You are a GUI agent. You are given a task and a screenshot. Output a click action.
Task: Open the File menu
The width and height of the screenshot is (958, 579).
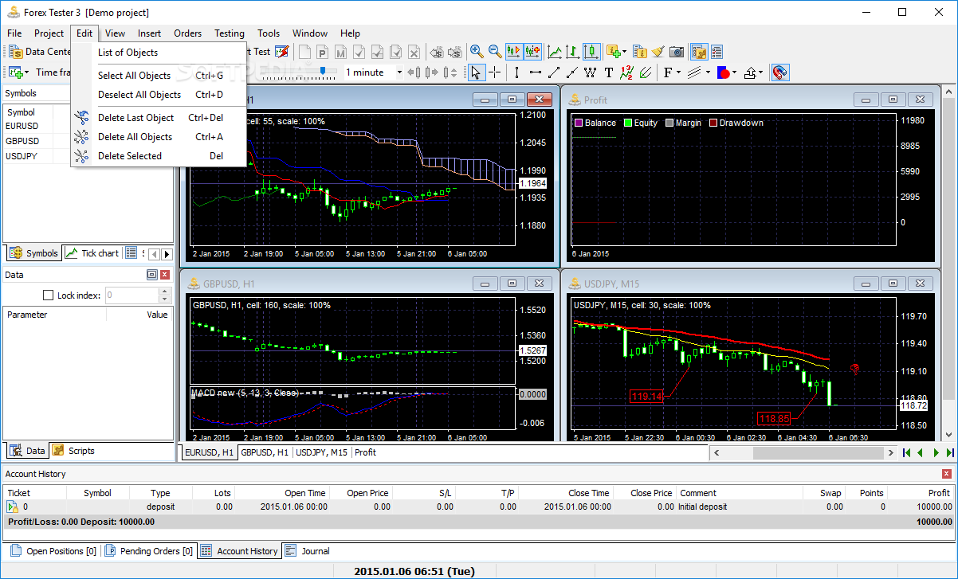click(x=14, y=33)
